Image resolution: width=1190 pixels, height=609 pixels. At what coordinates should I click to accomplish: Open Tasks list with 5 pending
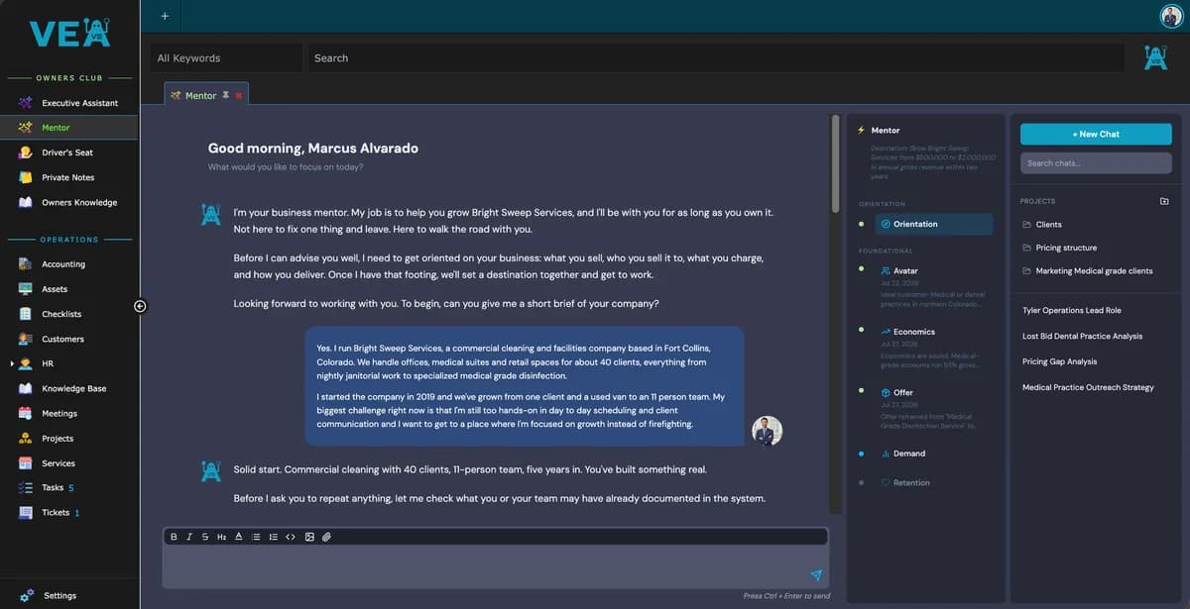point(69,487)
